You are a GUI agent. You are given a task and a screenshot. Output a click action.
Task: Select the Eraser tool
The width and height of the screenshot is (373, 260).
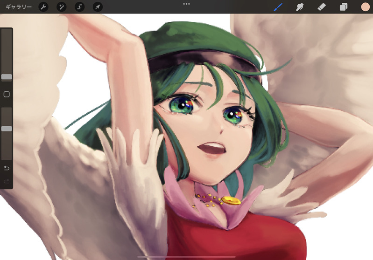click(x=322, y=7)
